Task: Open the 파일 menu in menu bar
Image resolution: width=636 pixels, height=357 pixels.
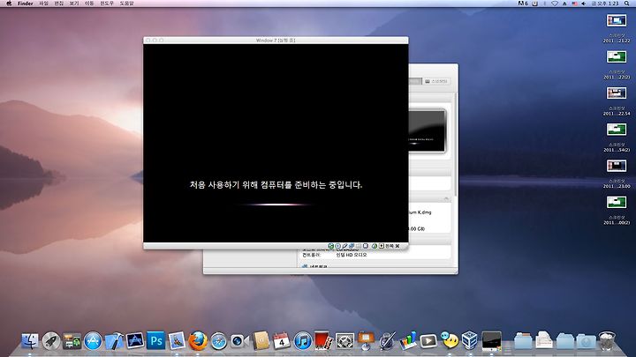Action: click(x=43, y=4)
